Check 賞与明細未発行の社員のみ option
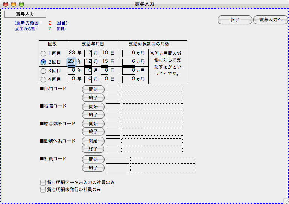The width and height of the screenshot is (289, 204). coord(43,190)
